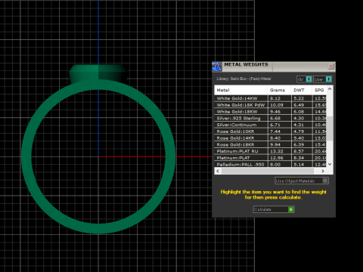Click grams value 8.40 for Rose Gold 14KR

[x=275, y=138]
